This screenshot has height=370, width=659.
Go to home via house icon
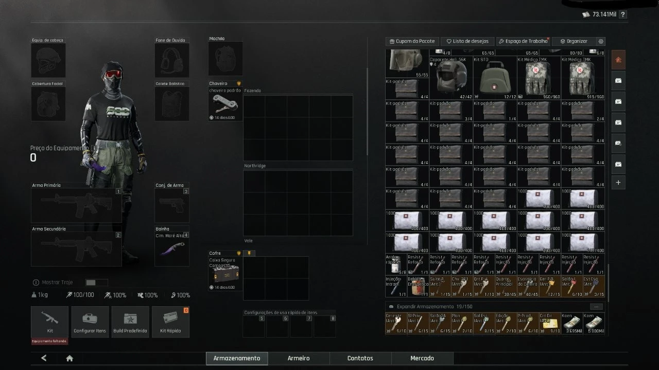click(x=70, y=358)
